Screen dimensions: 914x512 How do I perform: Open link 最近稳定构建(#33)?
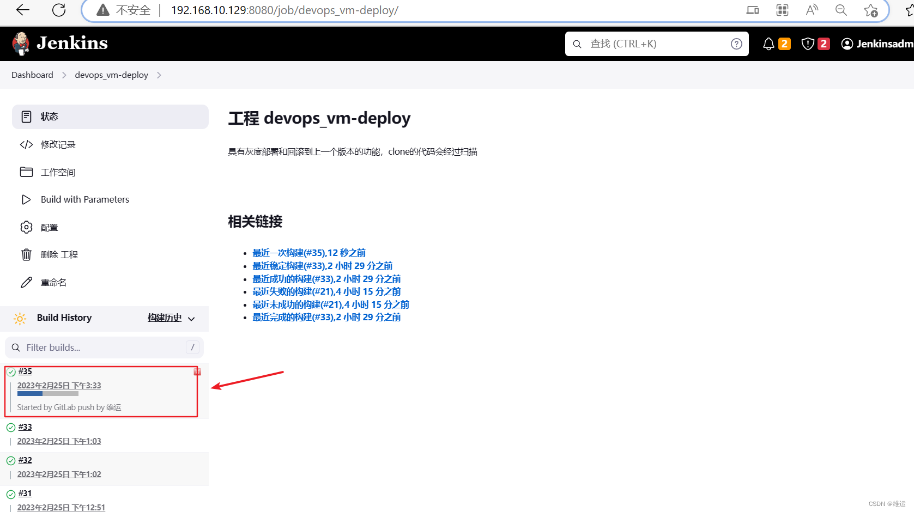322,266
